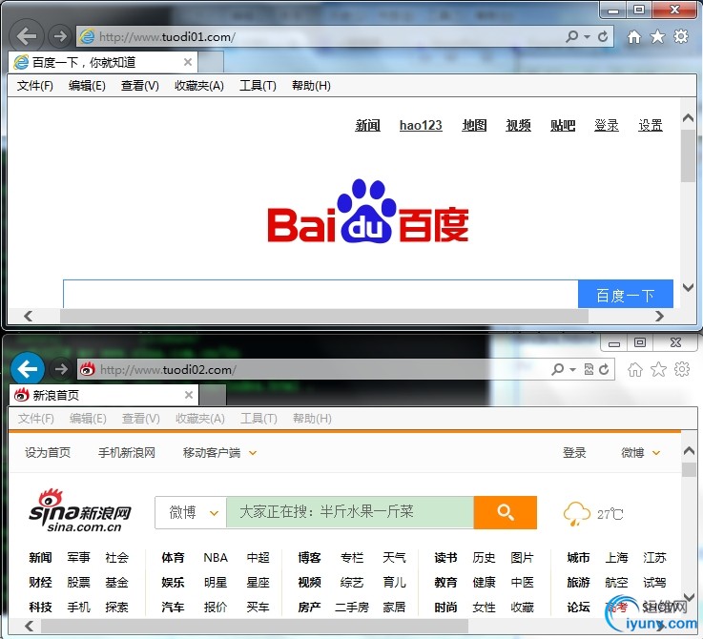This screenshot has height=639, width=703.
Task: Click the Baidu logo
Action: pyautogui.click(x=368, y=211)
